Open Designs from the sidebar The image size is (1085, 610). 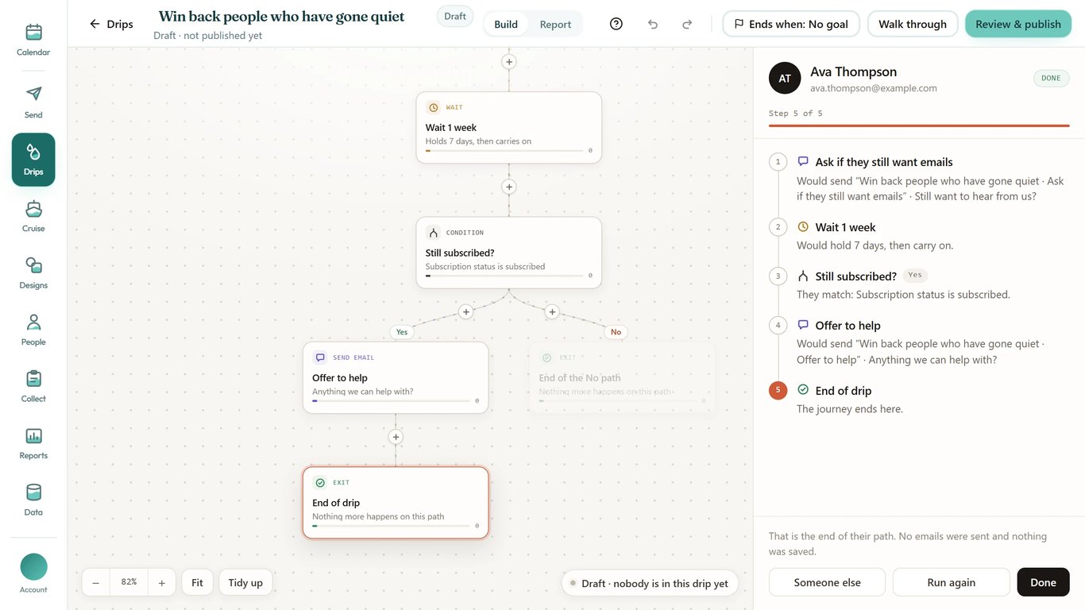point(33,273)
